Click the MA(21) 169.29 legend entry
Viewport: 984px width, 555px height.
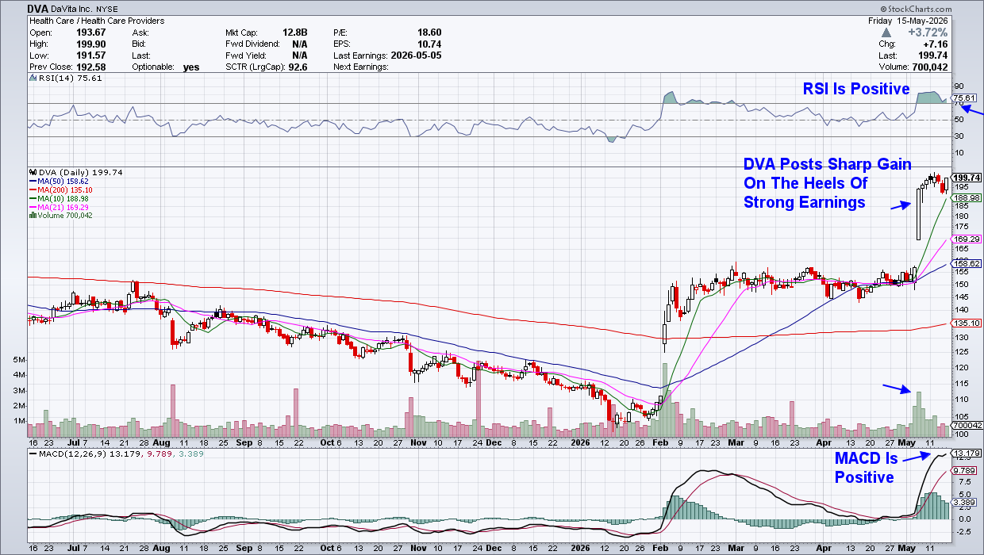coord(60,208)
